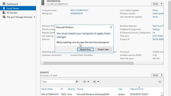Viewport: 171px width, 96px height.
Task: Open the Events TASKS dropdown
Action: 157,75
